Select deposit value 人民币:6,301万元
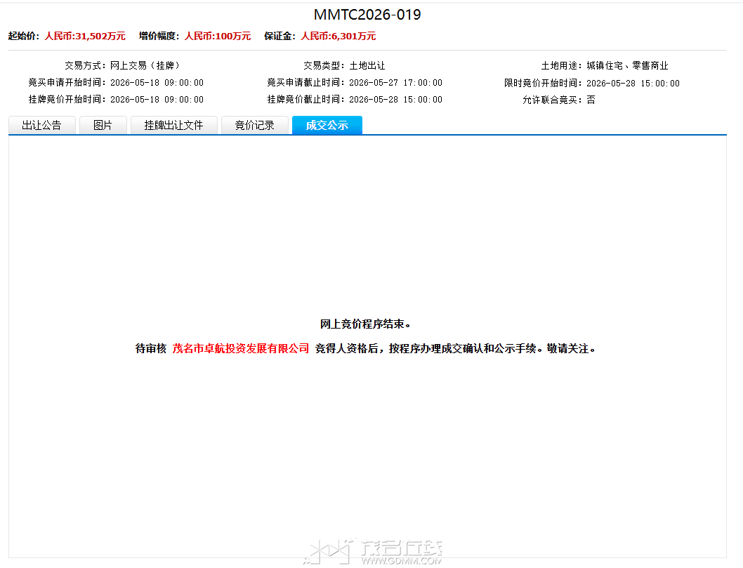This screenshot has width=743, height=568. (338, 36)
